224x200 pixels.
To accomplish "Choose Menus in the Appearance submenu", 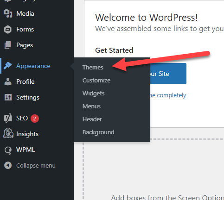I will (91, 106).
